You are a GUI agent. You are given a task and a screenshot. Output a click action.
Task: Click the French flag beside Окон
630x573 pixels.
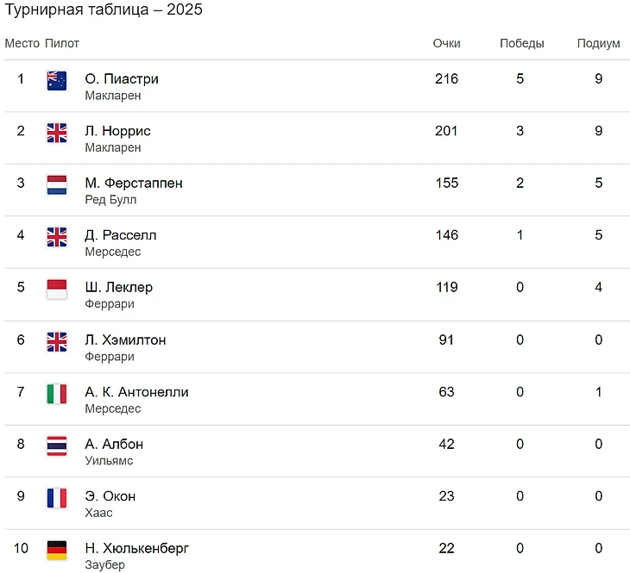57,498
